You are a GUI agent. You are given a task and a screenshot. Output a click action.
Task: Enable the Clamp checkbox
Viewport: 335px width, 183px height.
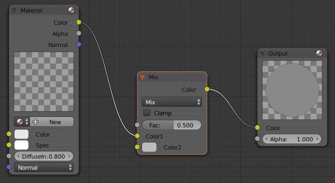point(147,113)
